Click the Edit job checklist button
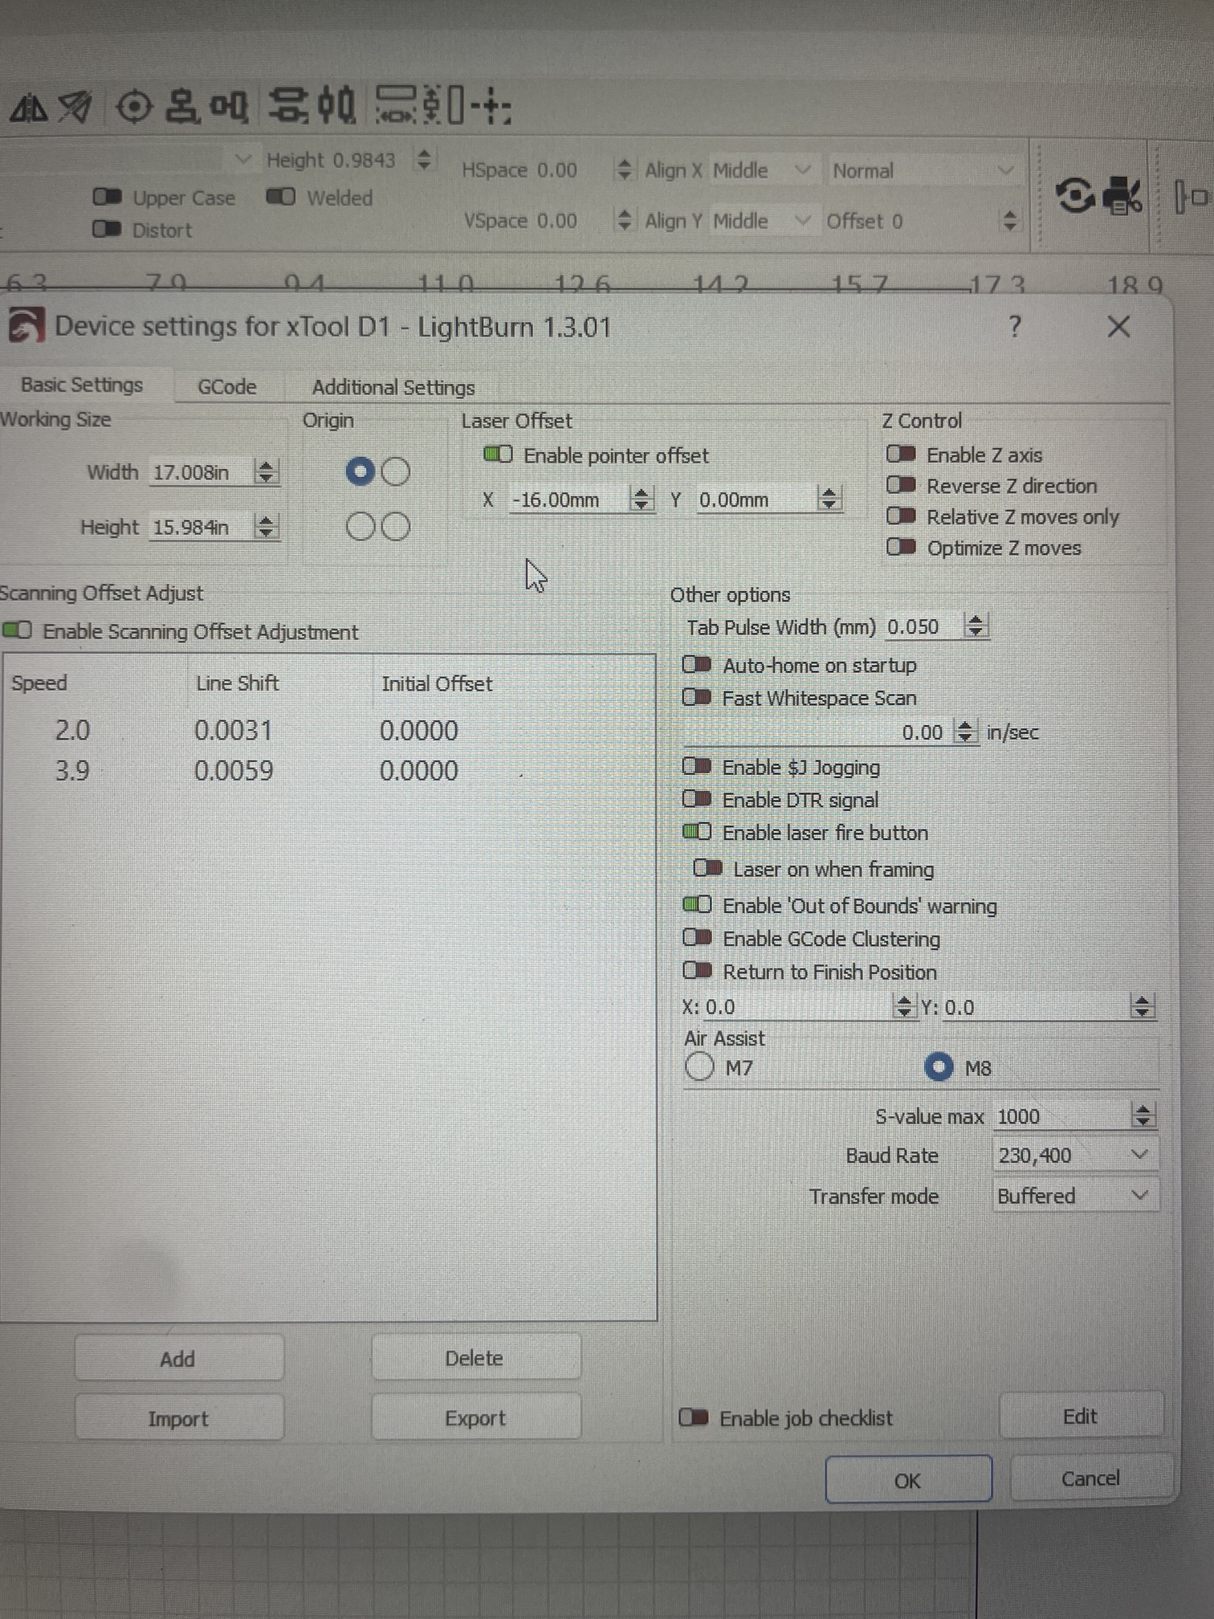1214x1619 pixels. (x=1081, y=1417)
